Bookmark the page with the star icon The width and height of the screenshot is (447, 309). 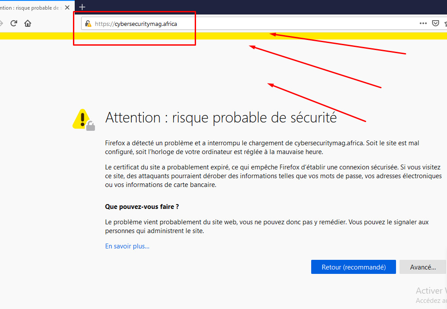click(x=445, y=23)
